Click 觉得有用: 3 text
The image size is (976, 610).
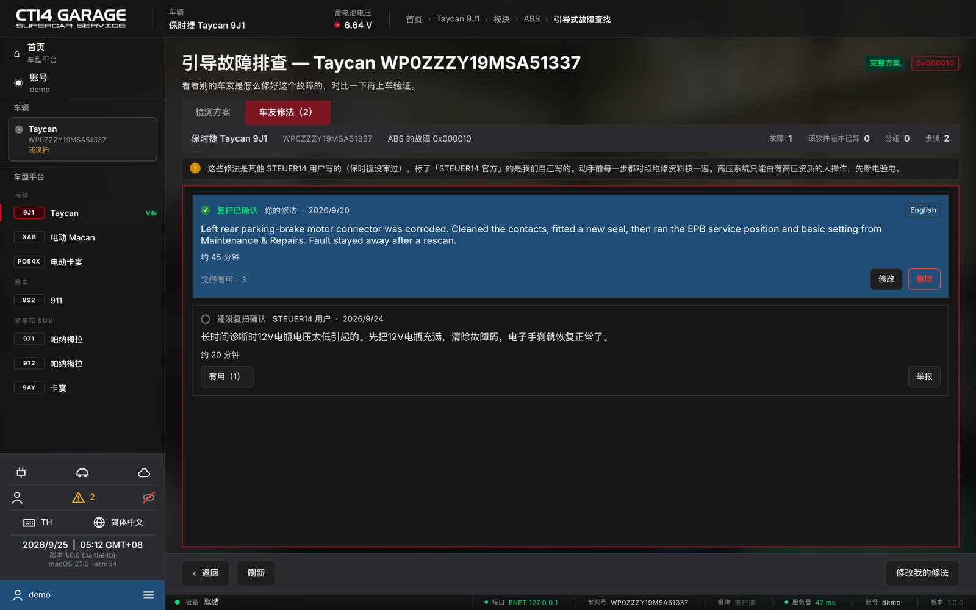coord(223,279)
